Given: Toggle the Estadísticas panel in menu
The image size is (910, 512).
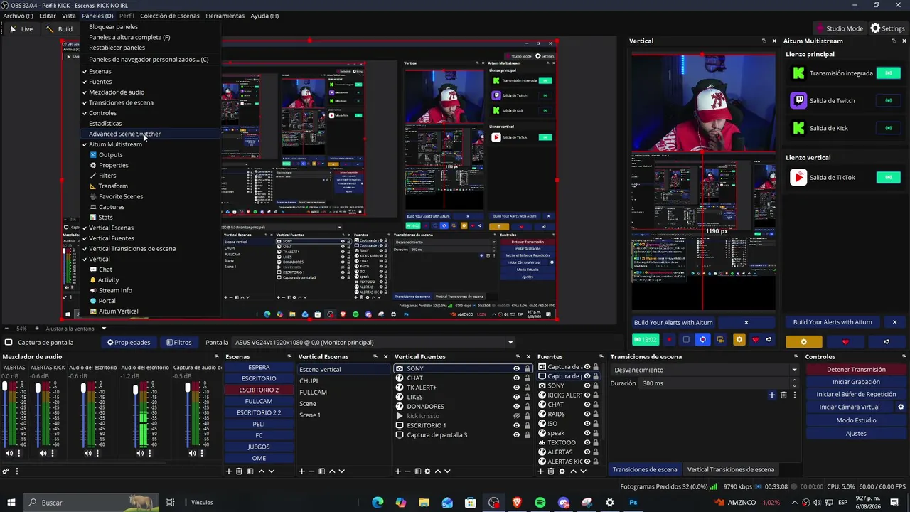Looking at the screenshot, I should (x=105, y=123).
